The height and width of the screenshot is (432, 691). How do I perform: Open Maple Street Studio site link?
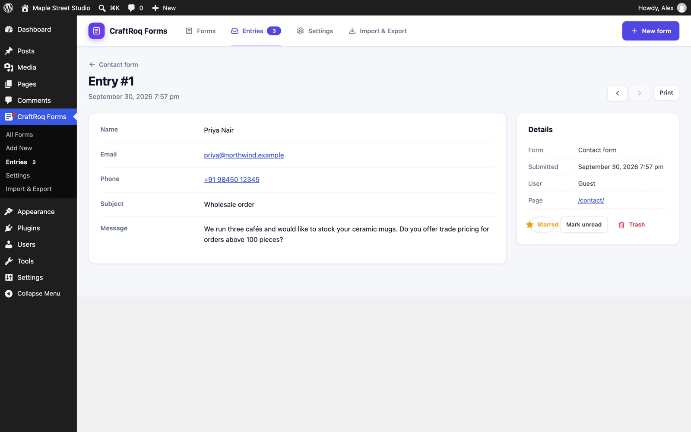(x=56, y=8)
